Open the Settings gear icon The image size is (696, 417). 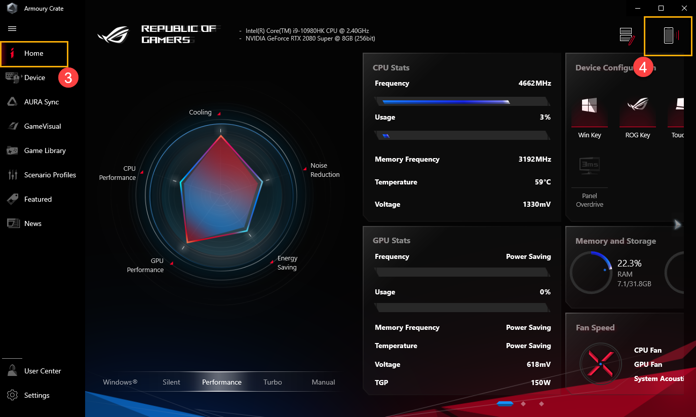pyautogui.click(x=12, y=395)
